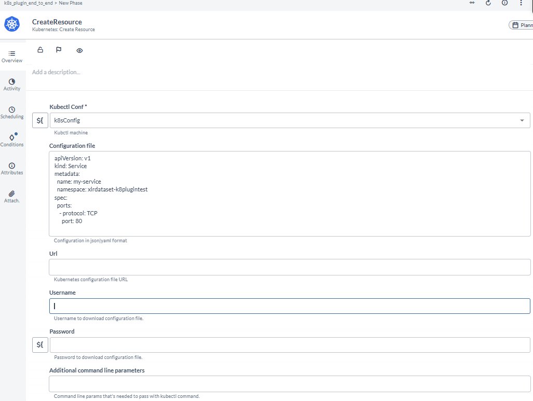533x401 pixels.
Task: Select the k8sConfig combo box
Action: click(x=290, y=120)
